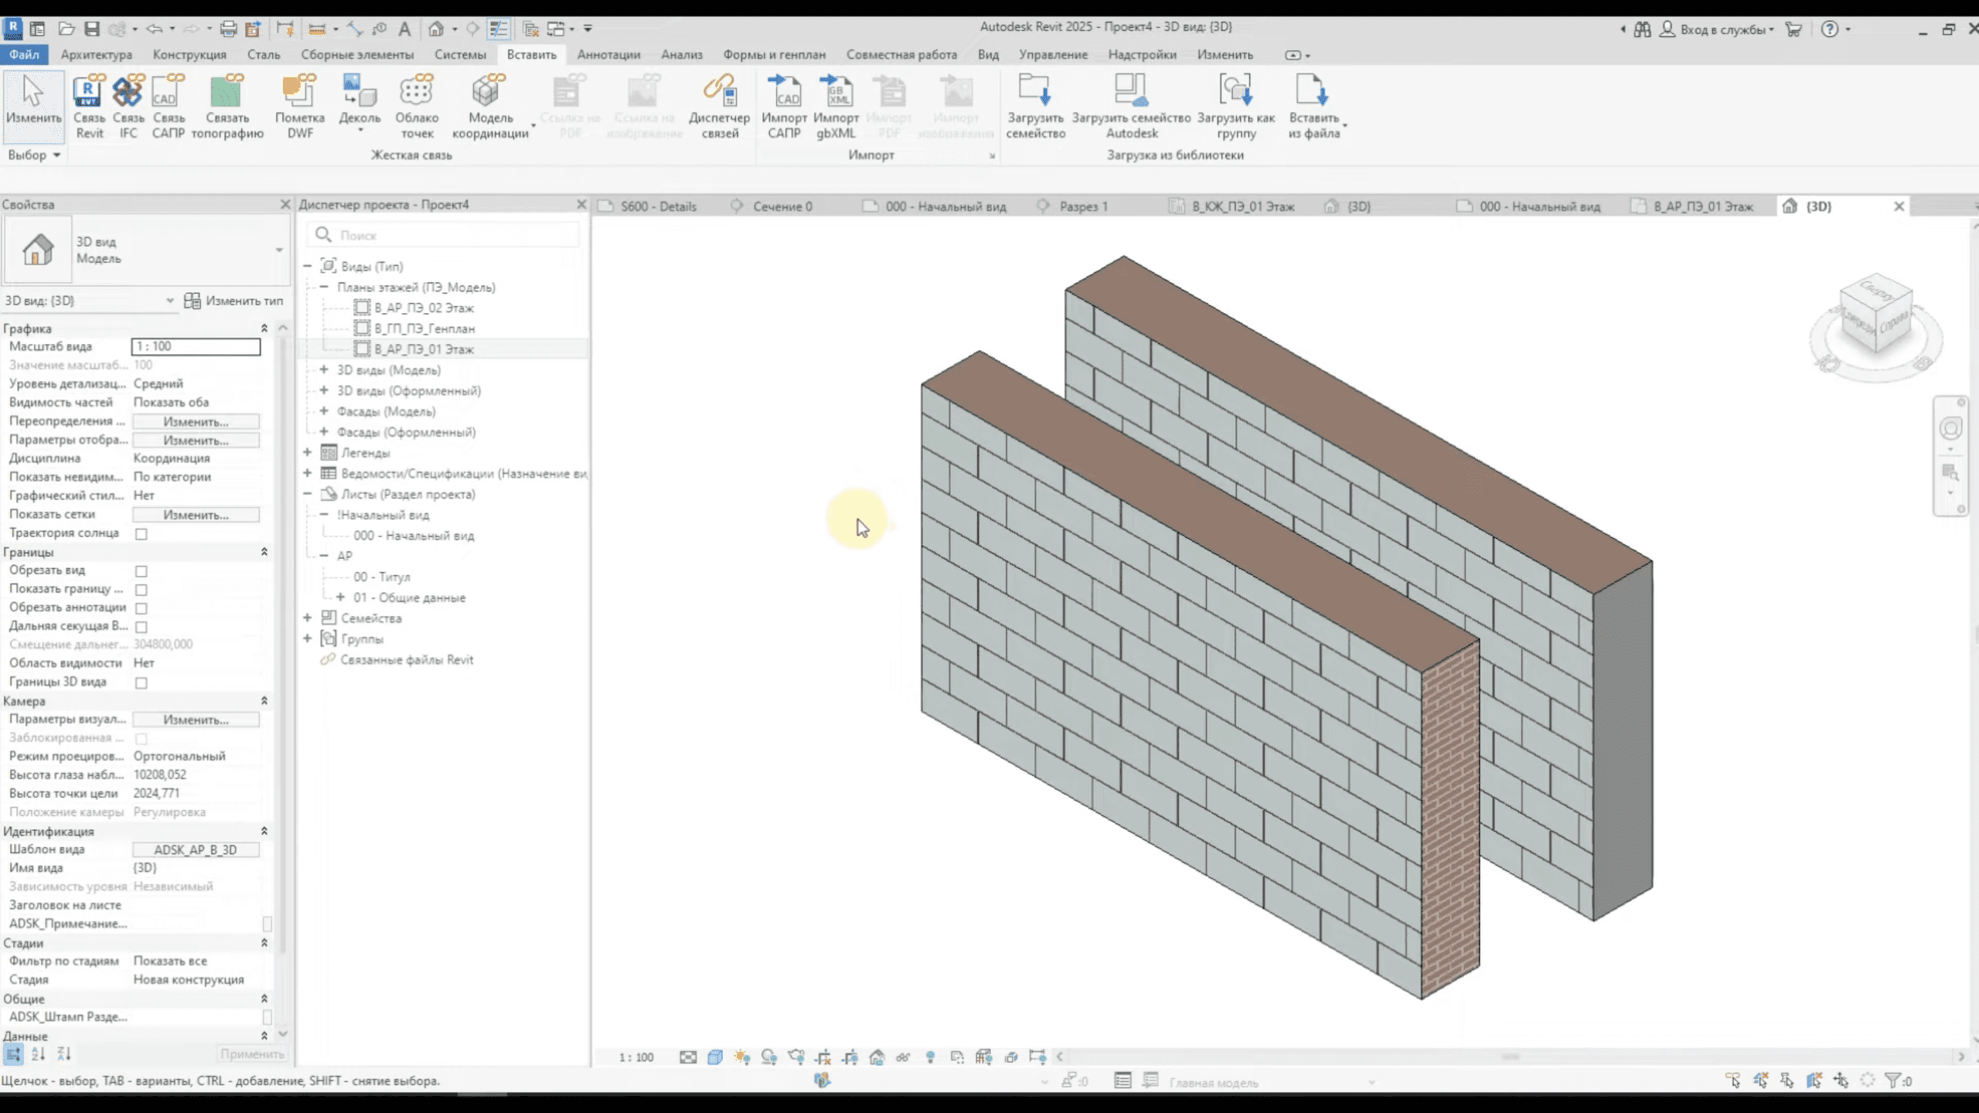Click Изменить тип button
This screenshot has height=1113, width=1979.
pos(234,301)
